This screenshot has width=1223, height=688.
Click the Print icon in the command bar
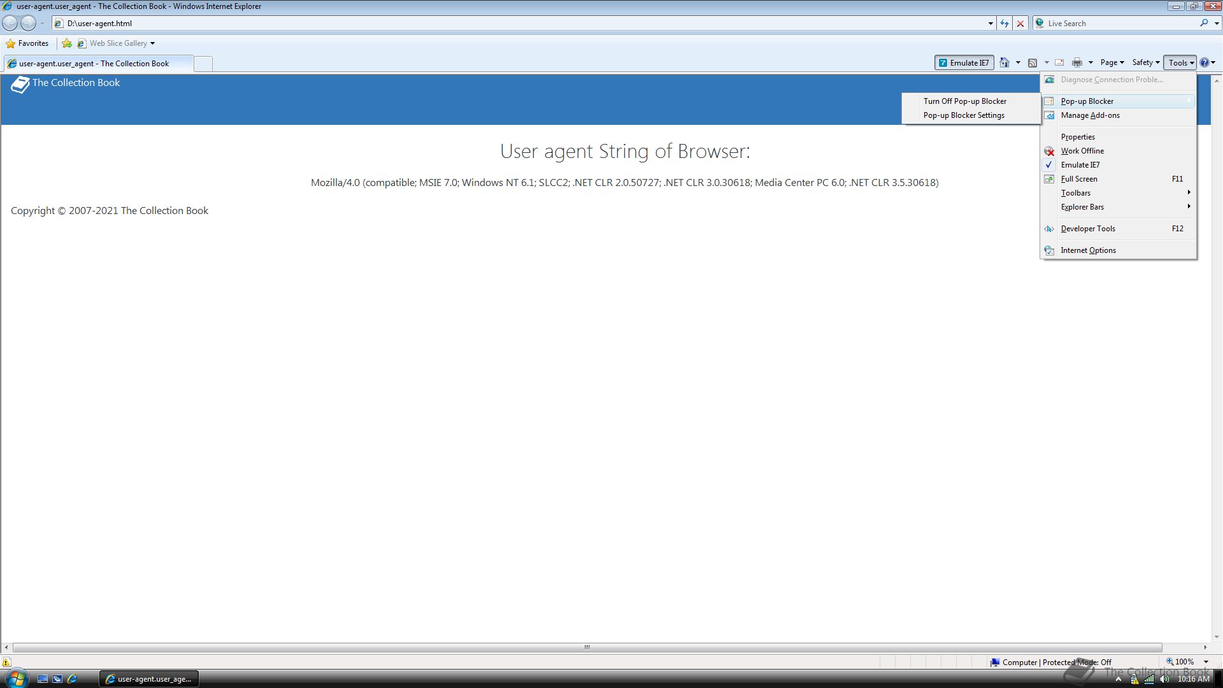pyautogui.click(x=1077, y=62)
